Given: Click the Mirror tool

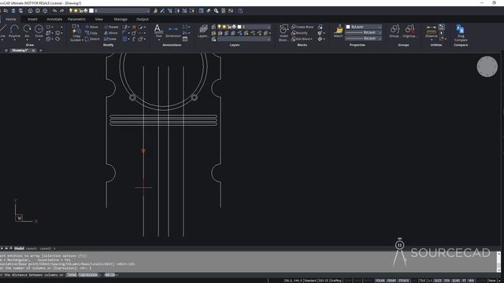Looking at the screenshot, I should 111,33.
